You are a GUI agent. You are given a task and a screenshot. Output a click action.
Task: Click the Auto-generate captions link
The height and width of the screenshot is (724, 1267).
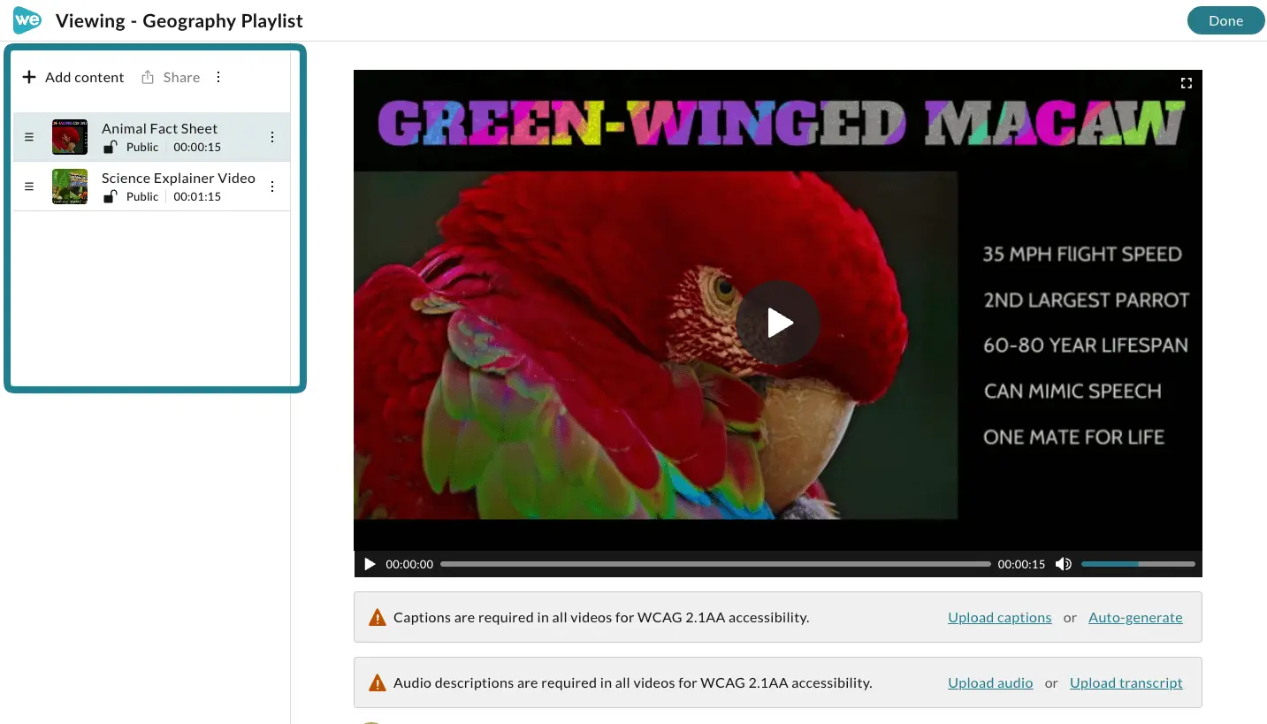(x=1135, y=617)
